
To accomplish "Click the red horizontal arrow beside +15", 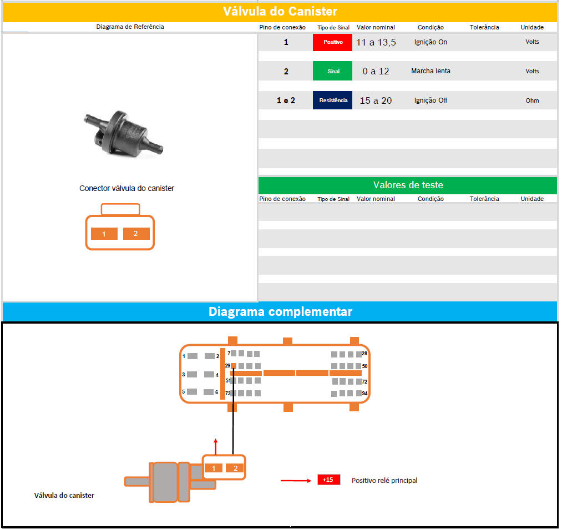I will [x=296, y=481].
